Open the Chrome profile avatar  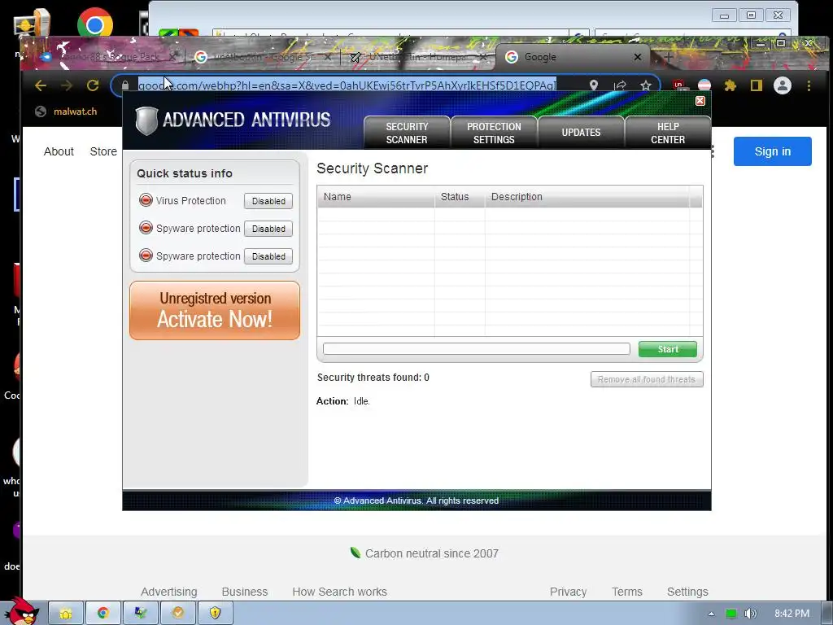click(783, 85)
